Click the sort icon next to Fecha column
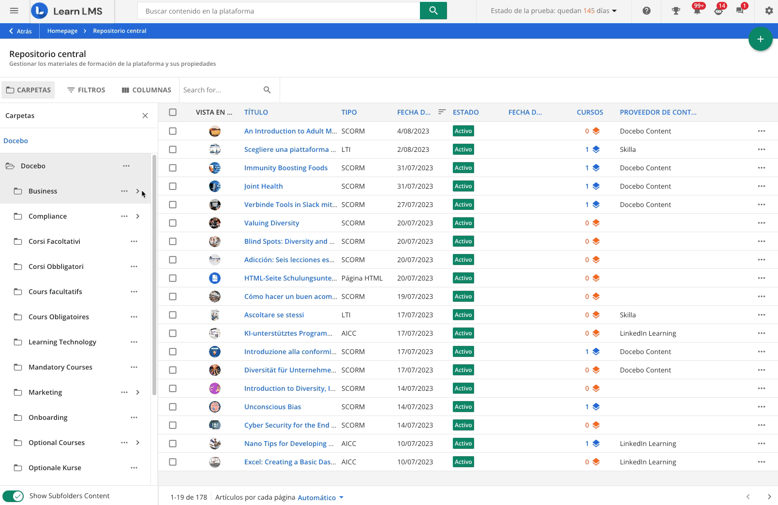The image size is (778, 505). [x=442, y=112]
